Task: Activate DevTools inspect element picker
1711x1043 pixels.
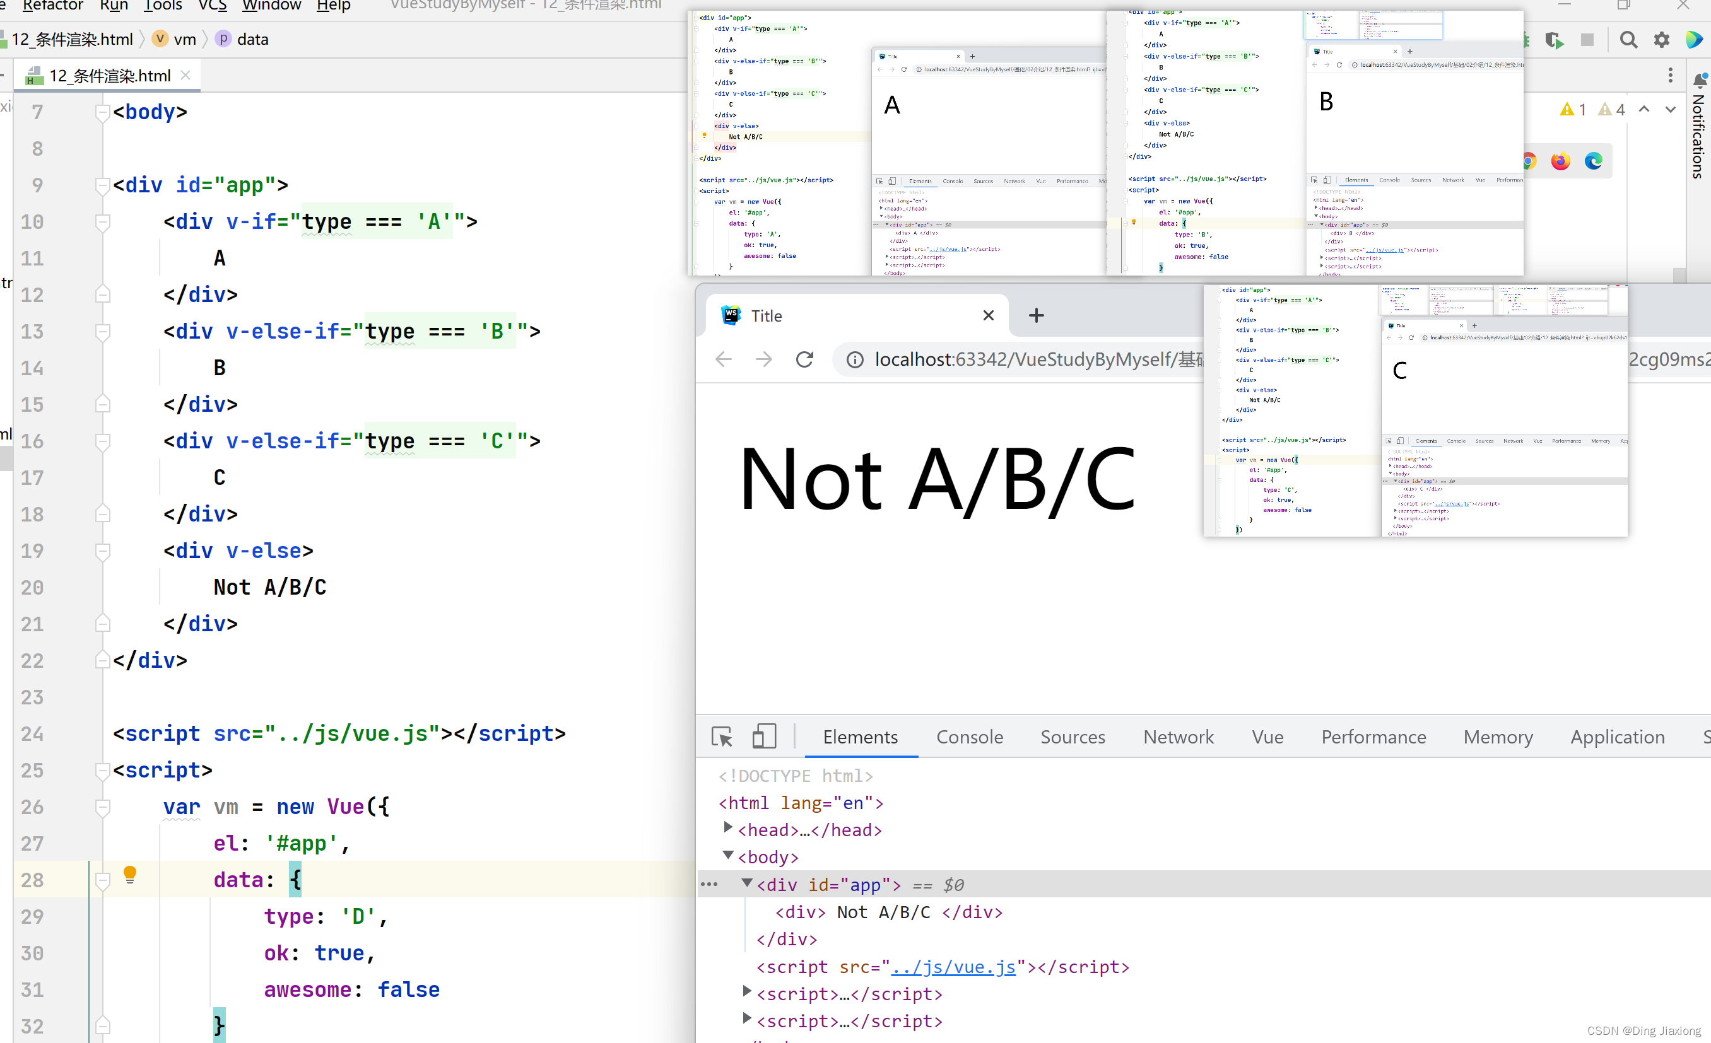Action: coord(722,737)
